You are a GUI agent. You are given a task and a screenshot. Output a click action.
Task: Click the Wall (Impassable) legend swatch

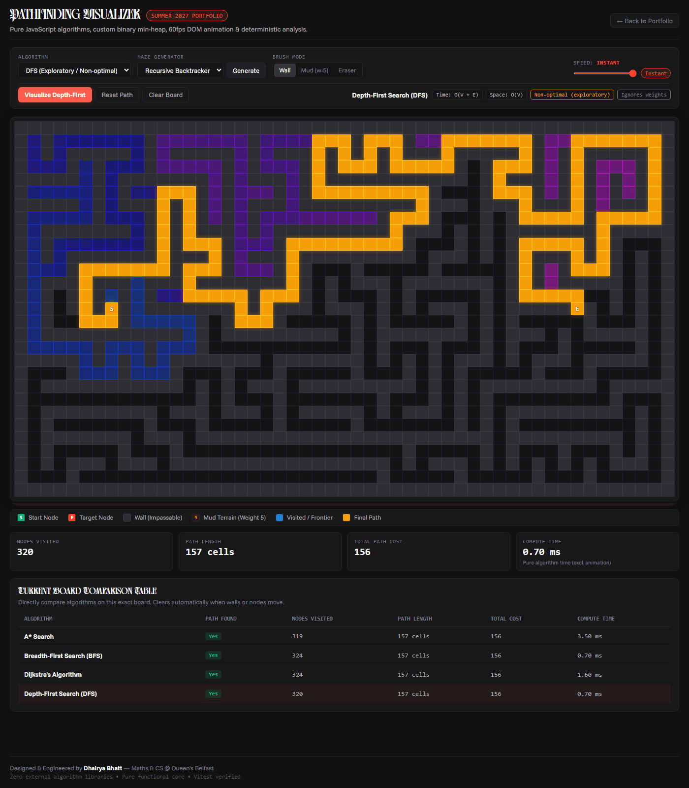127,518
